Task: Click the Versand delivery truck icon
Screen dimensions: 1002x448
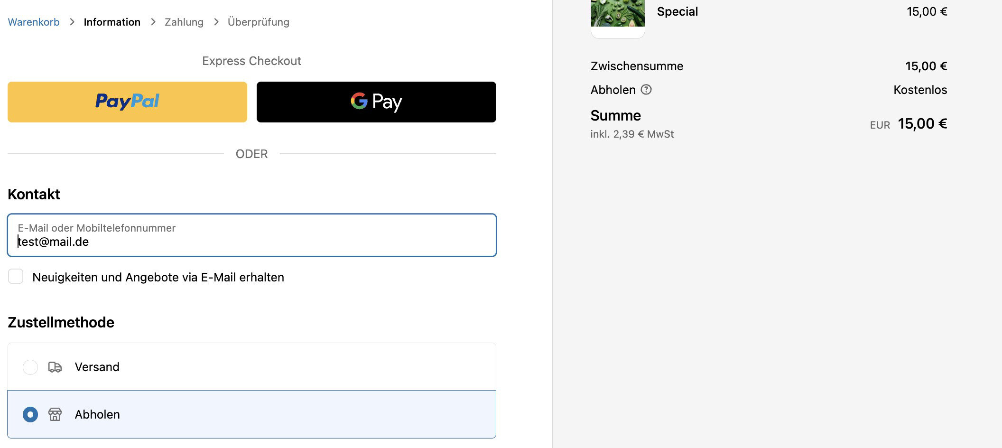Action: (55, 367)
